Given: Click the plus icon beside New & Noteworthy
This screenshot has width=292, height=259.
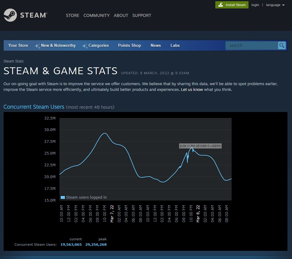Looking at the screenshot, I should click(x=37, y=46).
